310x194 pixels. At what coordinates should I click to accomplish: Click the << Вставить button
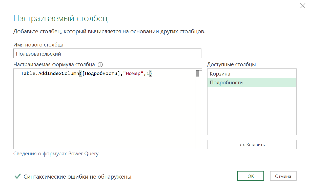(x=252, y=145)
